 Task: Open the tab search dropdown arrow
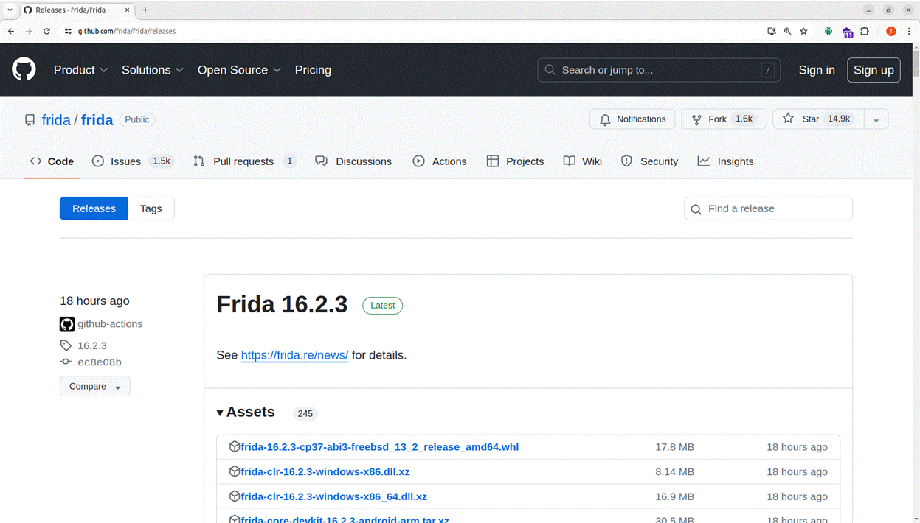coord(10,10)
